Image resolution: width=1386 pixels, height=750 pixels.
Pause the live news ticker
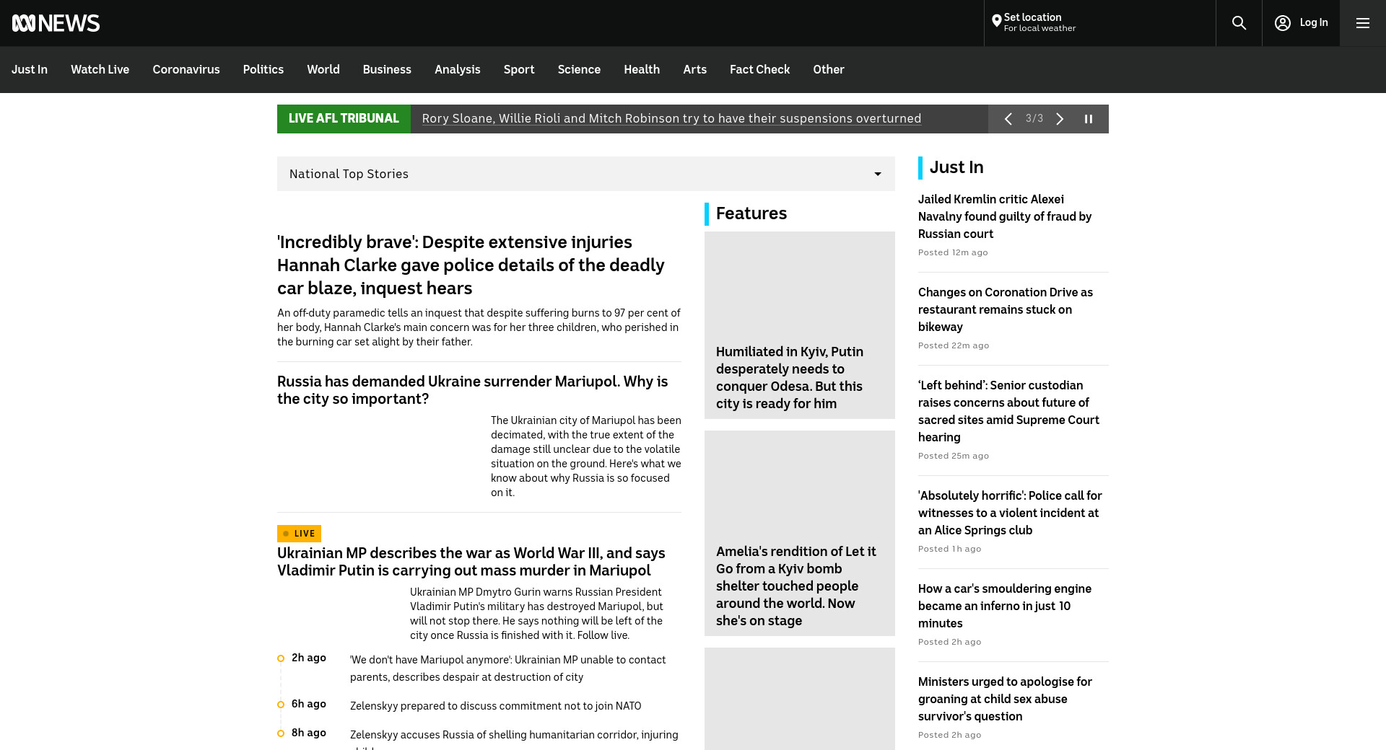pyautogui.click(x=1089, y=119)
